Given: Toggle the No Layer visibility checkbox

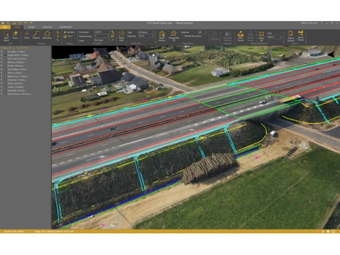Looking at the screenshot, I should [x=5, y=52].
